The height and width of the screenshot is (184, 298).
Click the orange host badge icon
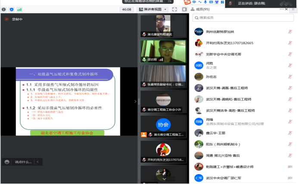(x=144, y=135)
